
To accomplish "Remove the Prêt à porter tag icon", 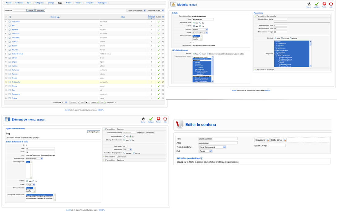I will click(285, 140).
